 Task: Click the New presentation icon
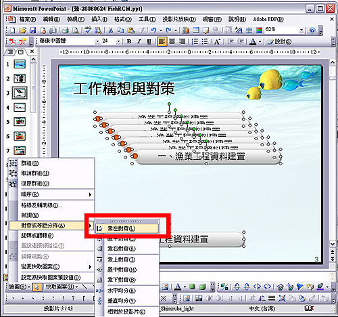tap(12, 30)
